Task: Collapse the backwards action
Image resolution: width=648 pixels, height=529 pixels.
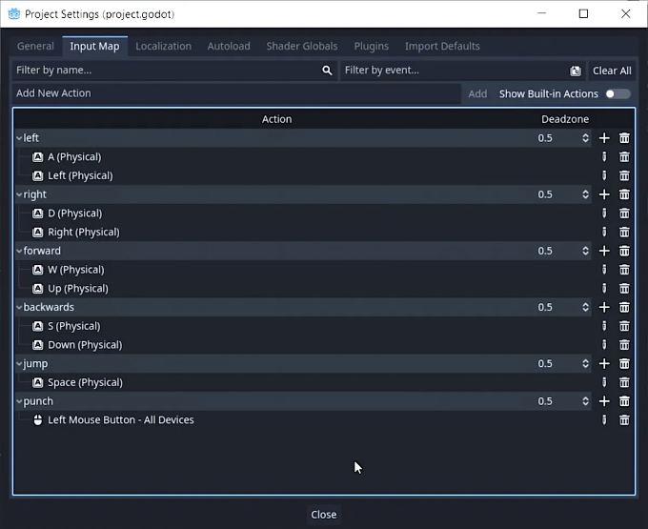Action: (x=19, y=307)
